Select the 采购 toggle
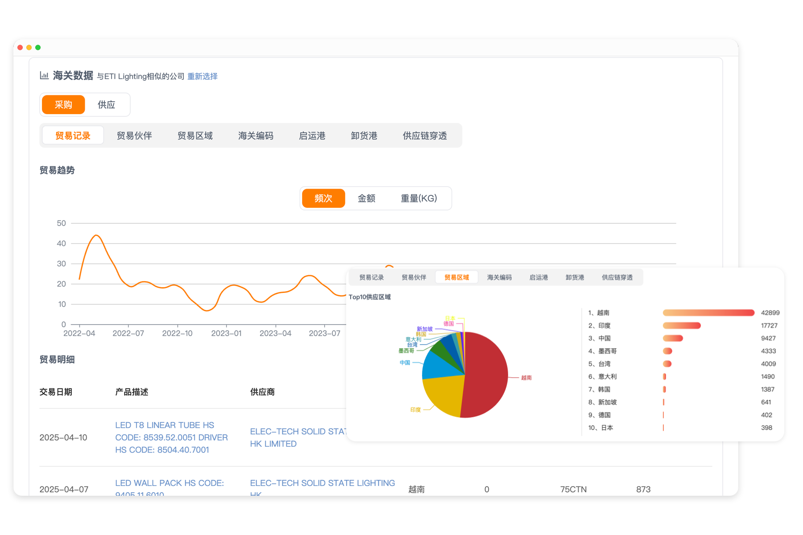 63,104
